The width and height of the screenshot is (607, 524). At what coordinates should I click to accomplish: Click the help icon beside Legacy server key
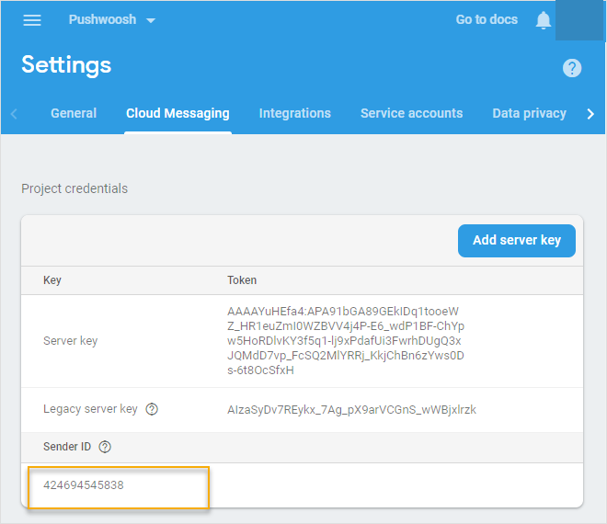[x=152, y=409]
